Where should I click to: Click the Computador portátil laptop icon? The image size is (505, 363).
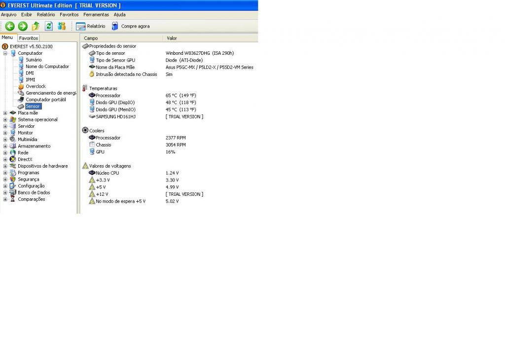point(21,100)
